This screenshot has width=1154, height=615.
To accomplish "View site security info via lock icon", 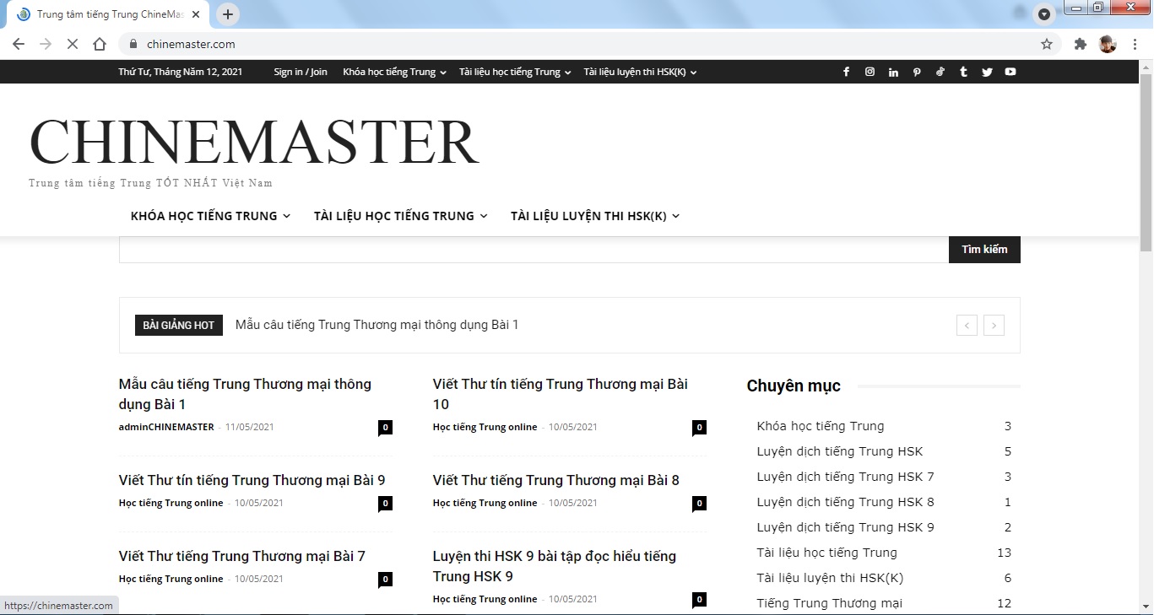I will (x=133, y=44).
